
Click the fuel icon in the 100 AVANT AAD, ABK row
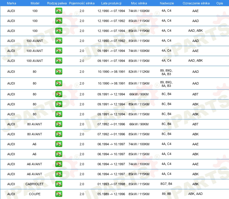(59, 61)
